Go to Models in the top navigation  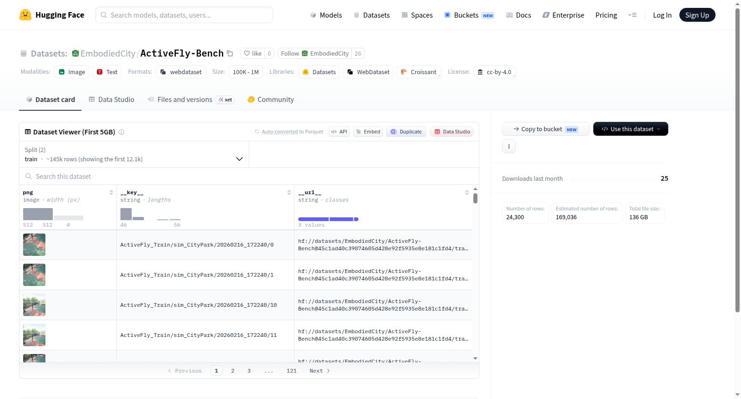click(x=326, y=15)
